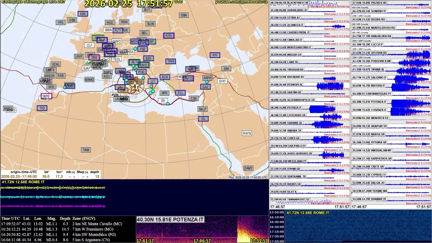Select the COSENZA IT seismogram row
The width and height of the screenshot is (432, 243).
(x=391, y=112)
